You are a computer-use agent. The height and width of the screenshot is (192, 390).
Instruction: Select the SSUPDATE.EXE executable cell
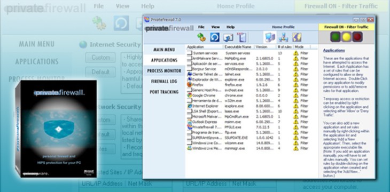(x=236, y=138)
